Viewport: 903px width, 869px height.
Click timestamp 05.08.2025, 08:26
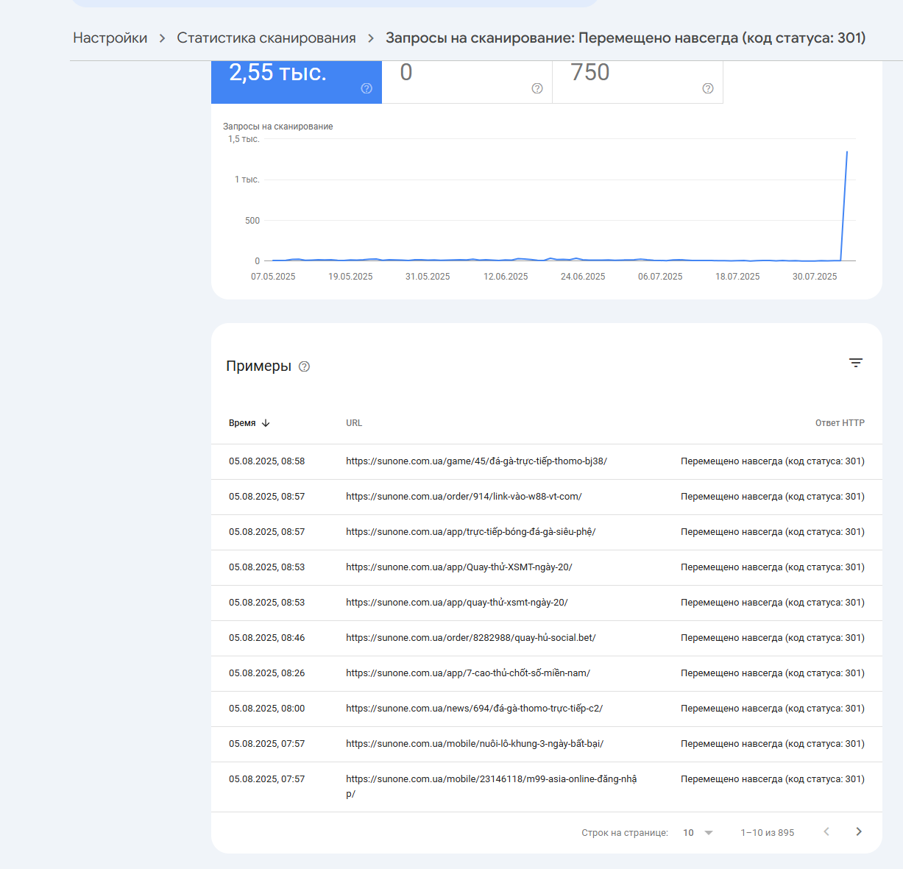(266, 673)
